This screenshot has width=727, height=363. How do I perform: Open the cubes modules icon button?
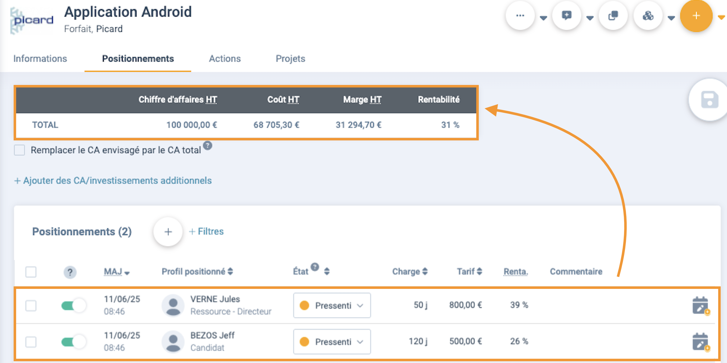click(x=648, y=16)
